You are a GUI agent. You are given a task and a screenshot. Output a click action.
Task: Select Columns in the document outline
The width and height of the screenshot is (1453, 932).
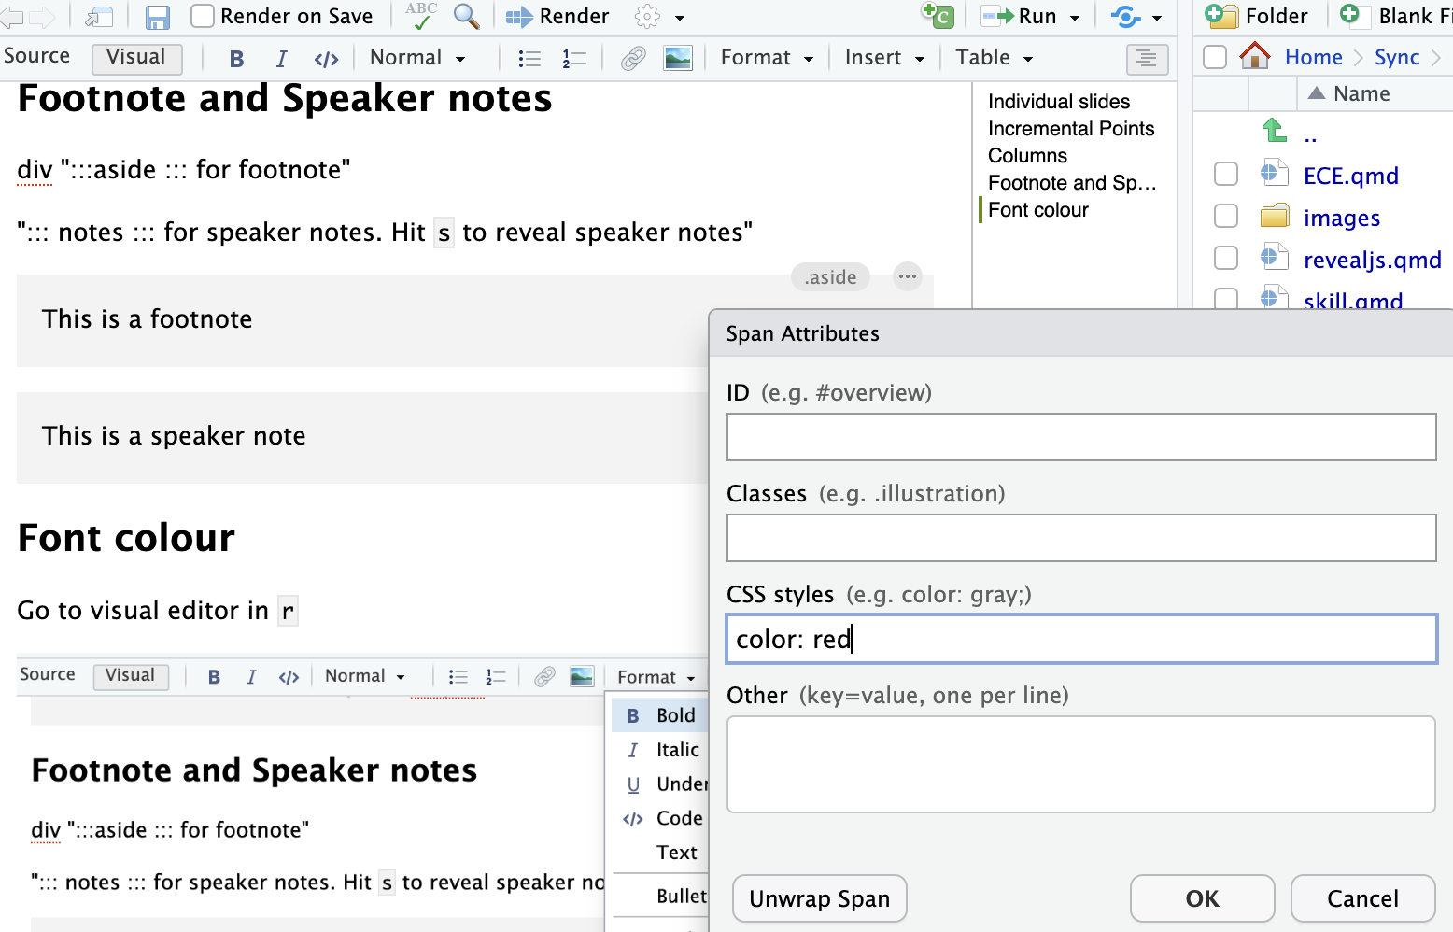point(1027,156)
